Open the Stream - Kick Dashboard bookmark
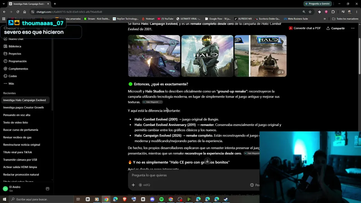This screenshot has height=203, width=361. pyautogui.click(x=97, y=19)
